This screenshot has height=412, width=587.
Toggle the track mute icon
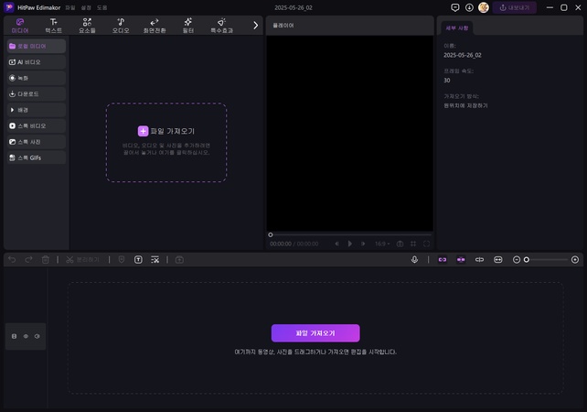tap(37, 337)
